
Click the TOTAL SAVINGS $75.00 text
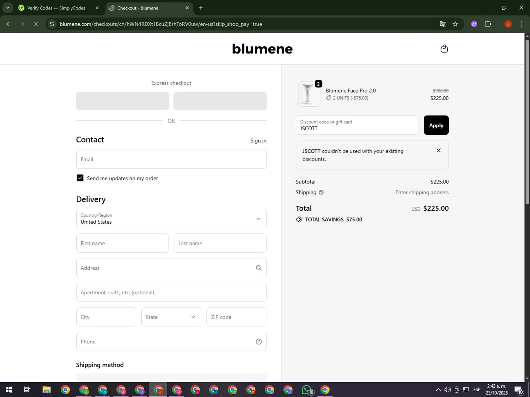click(334, 219)
